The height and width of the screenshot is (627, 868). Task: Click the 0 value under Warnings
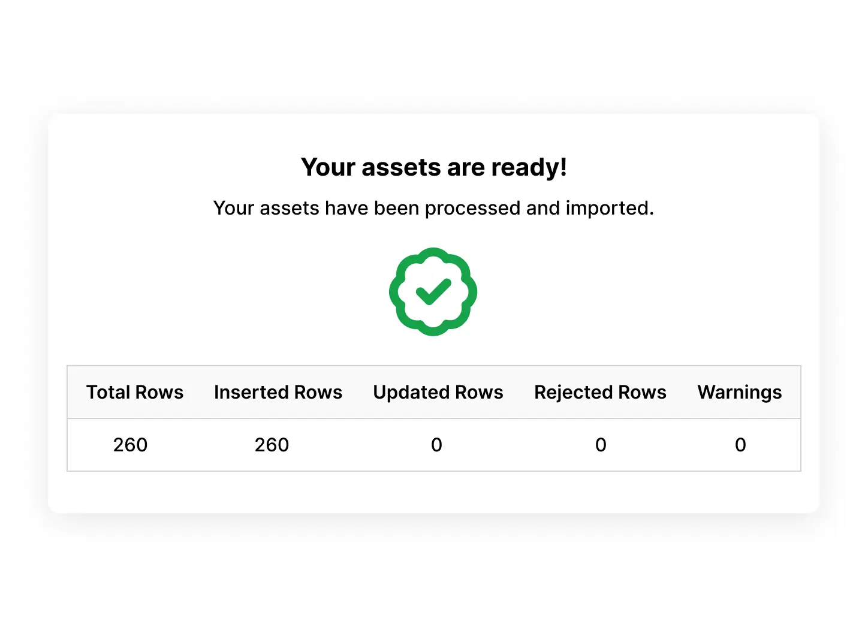pos(740,445)
